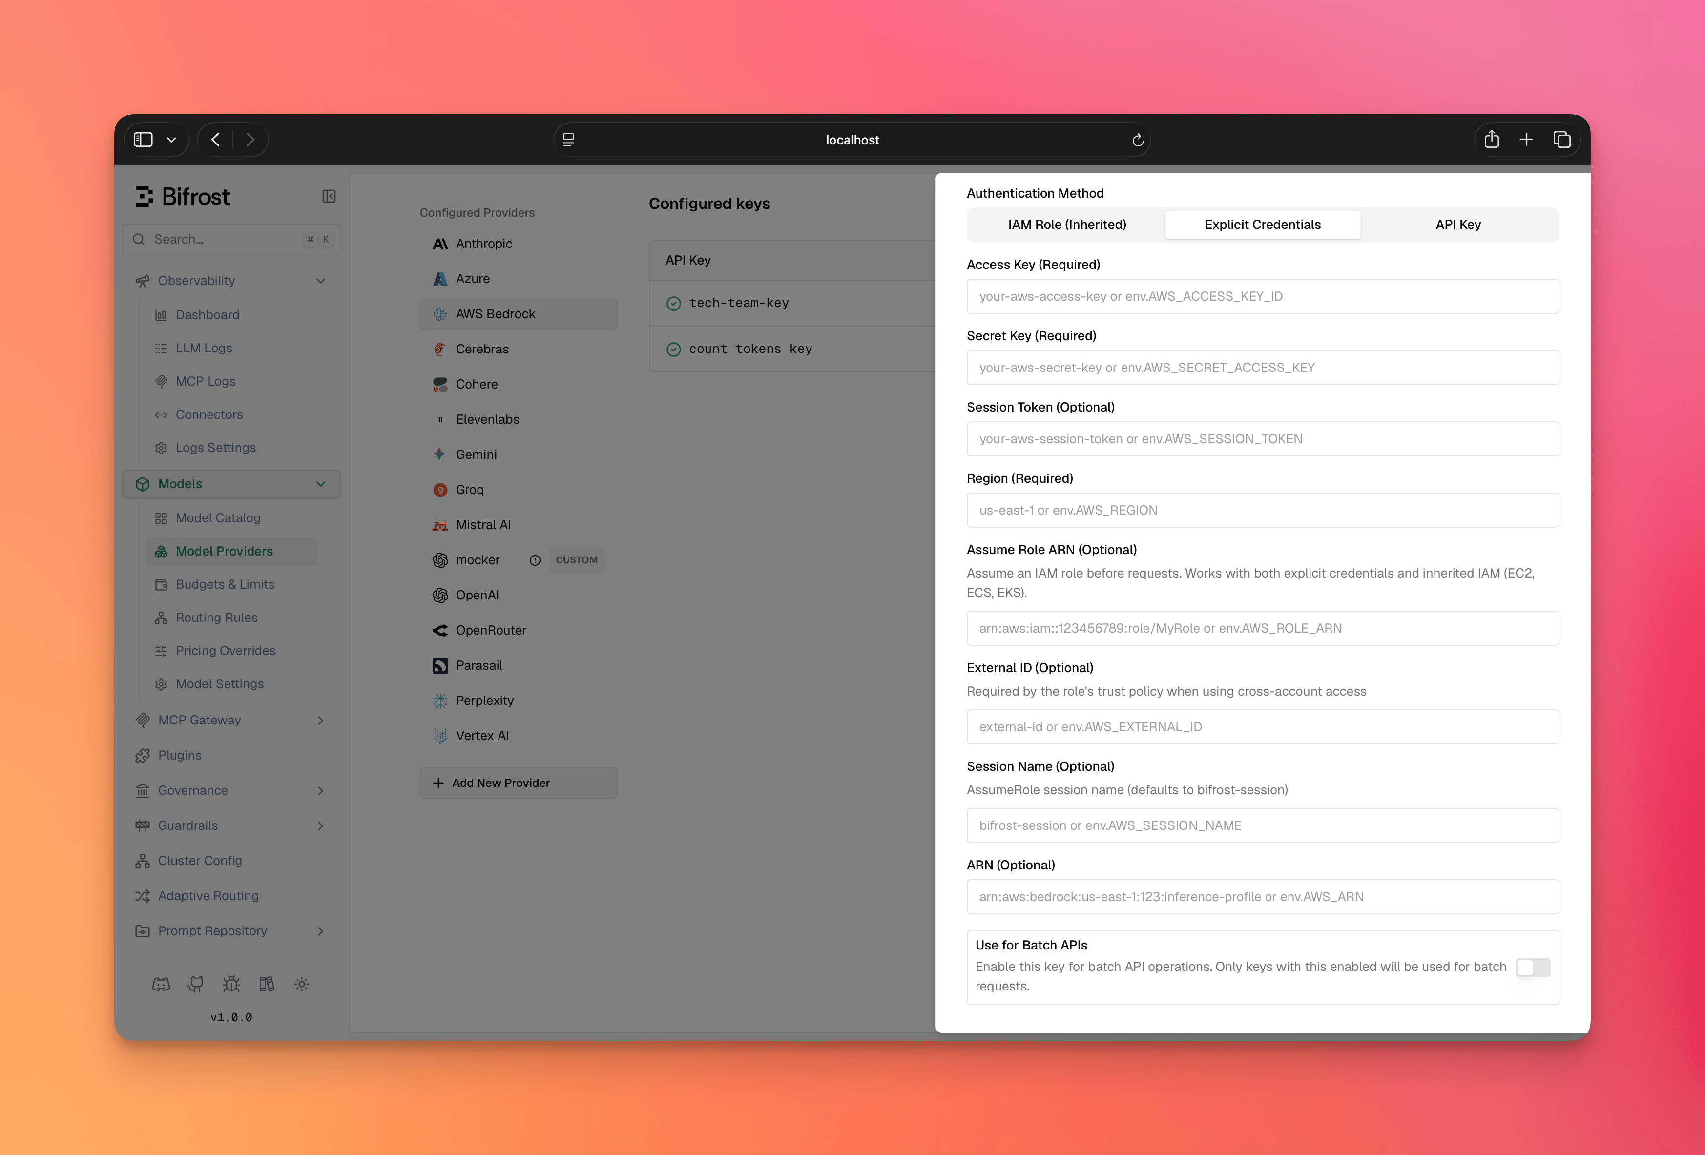Click the Anthropic provider logo
The width and height of the screenshot is (1705, 1155).
(x=440, y=244)
